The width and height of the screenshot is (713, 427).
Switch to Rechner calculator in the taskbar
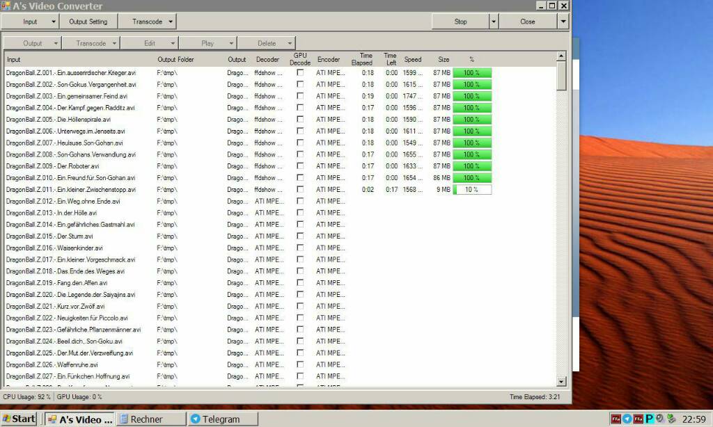[150, 419]
